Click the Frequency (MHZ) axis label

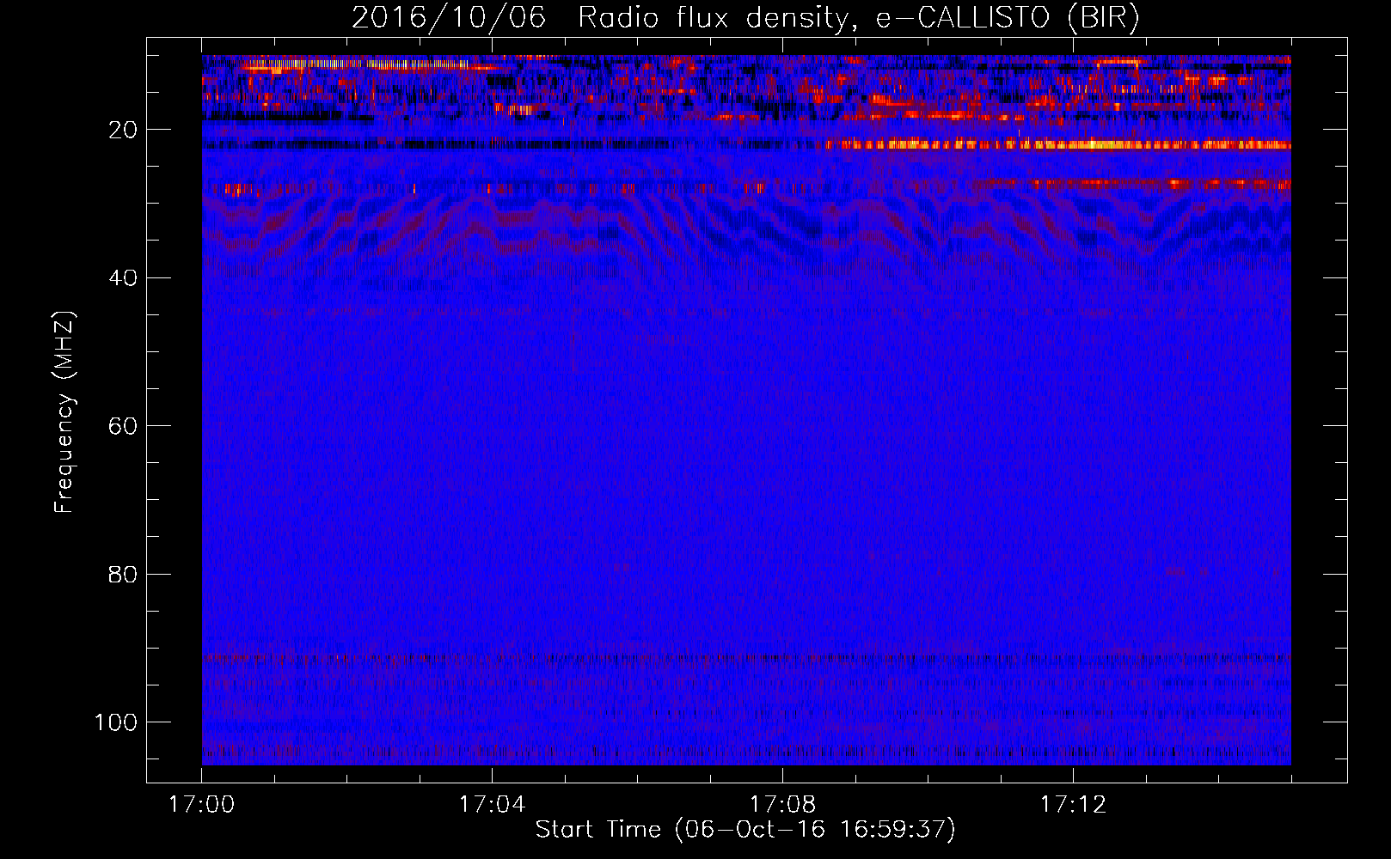coord(64,412)
